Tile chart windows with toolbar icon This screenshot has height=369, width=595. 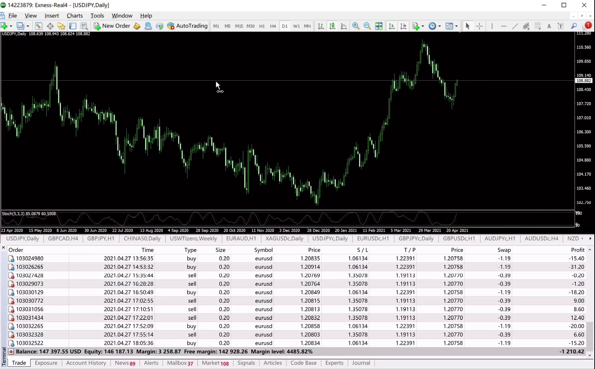pos(379,26)
